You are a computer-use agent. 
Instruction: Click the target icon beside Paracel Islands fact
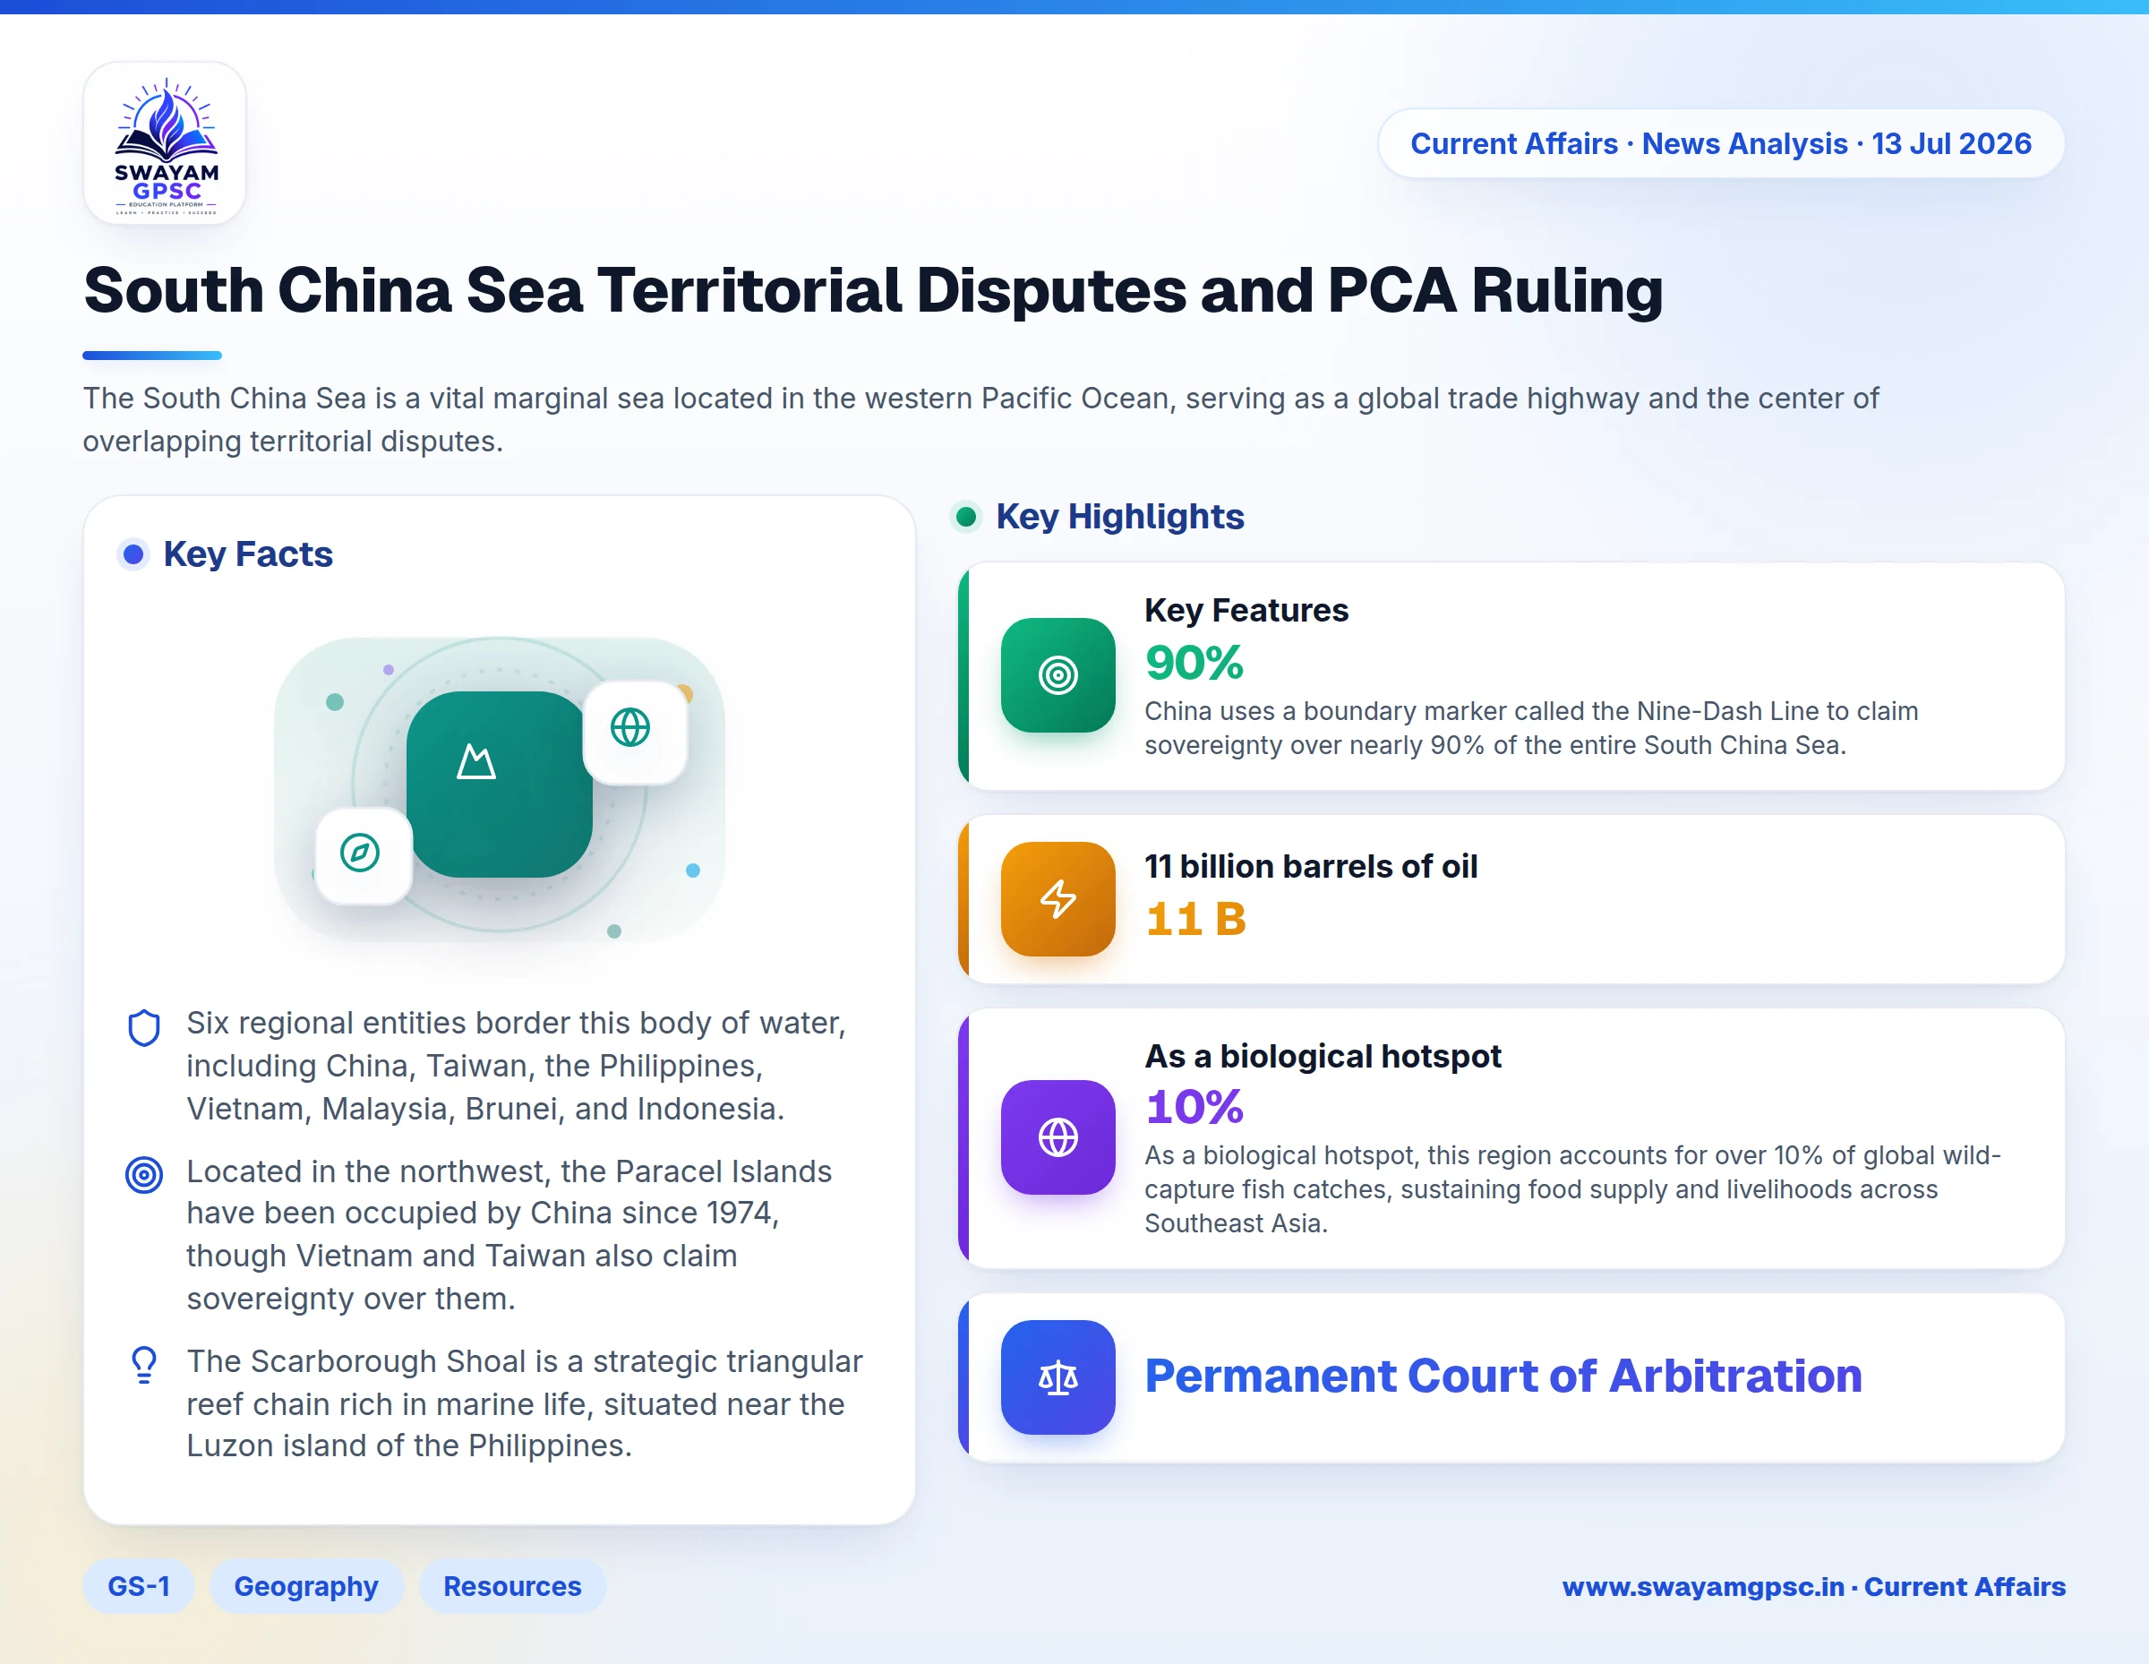[145, 1174]
